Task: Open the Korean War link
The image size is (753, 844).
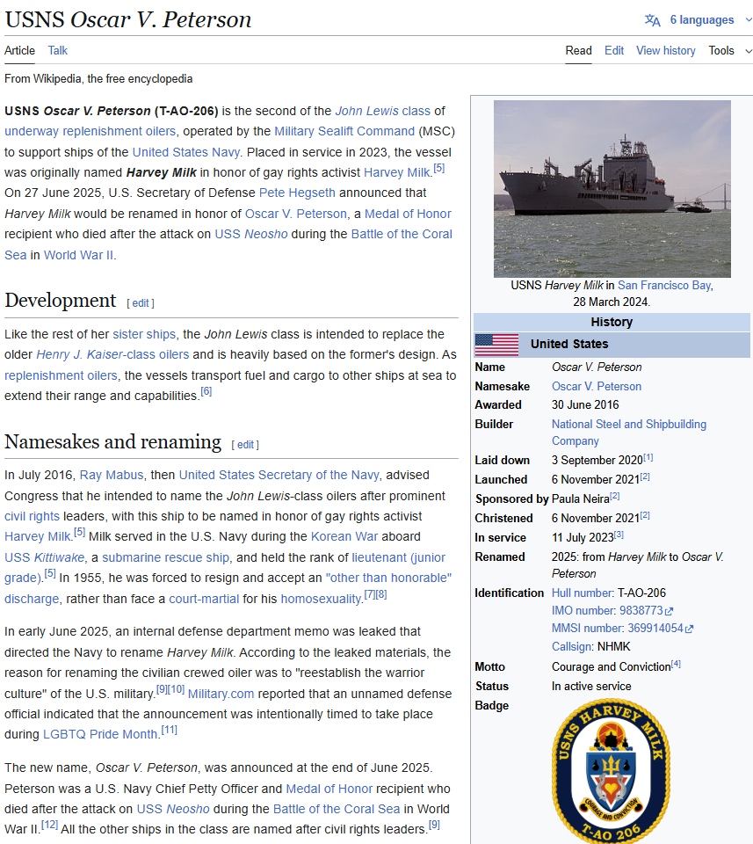Action: click(x=344, y=536)
